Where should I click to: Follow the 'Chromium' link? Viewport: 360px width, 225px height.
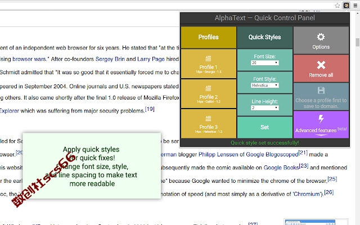(307, 194)
